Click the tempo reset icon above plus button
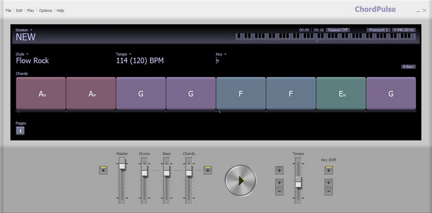 [279, 170]
